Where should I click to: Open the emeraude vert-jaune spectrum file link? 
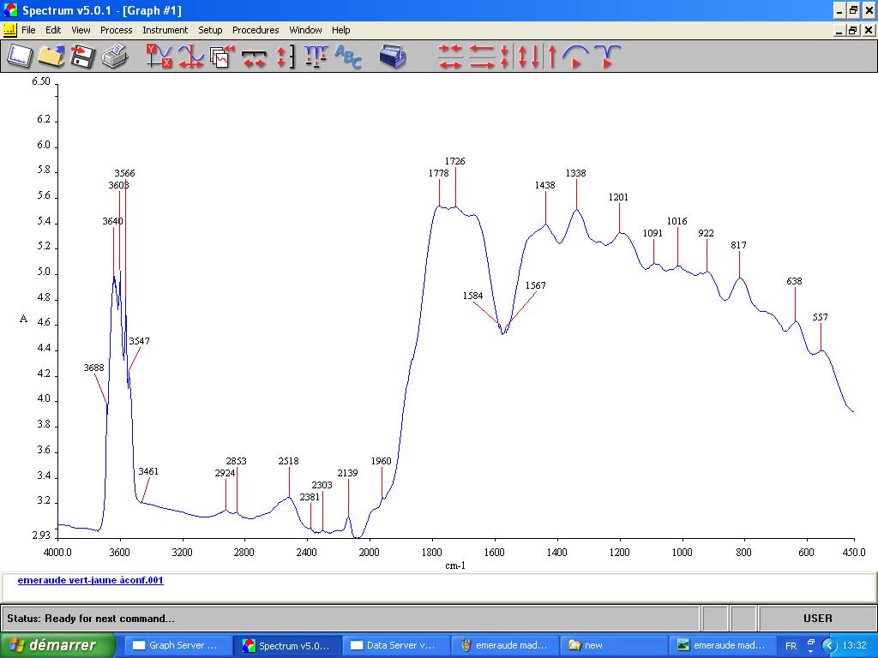90,580
